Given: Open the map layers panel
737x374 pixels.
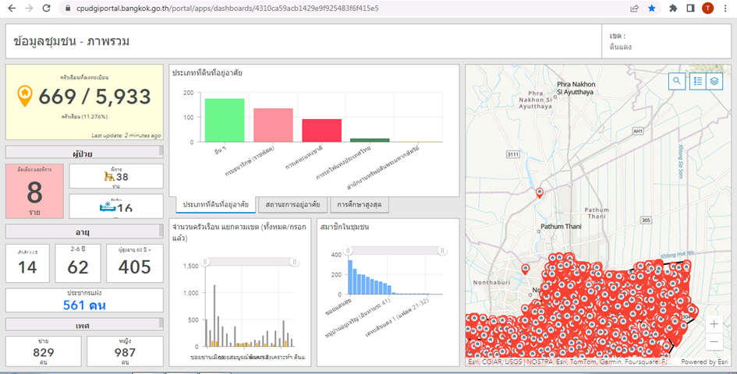Looking at the screenshot, I should tap(715, 80).
